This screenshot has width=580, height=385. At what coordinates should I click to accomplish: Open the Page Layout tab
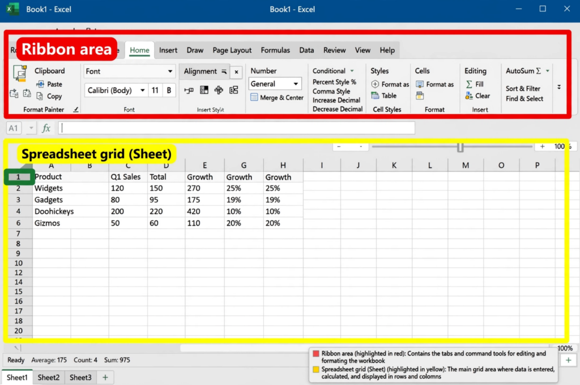[x=232, y=50]
